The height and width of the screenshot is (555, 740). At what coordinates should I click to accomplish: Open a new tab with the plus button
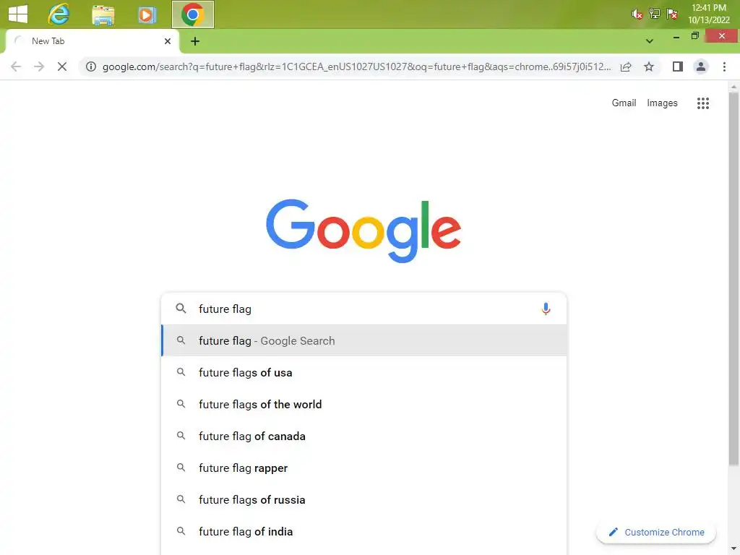coord(195,41)
